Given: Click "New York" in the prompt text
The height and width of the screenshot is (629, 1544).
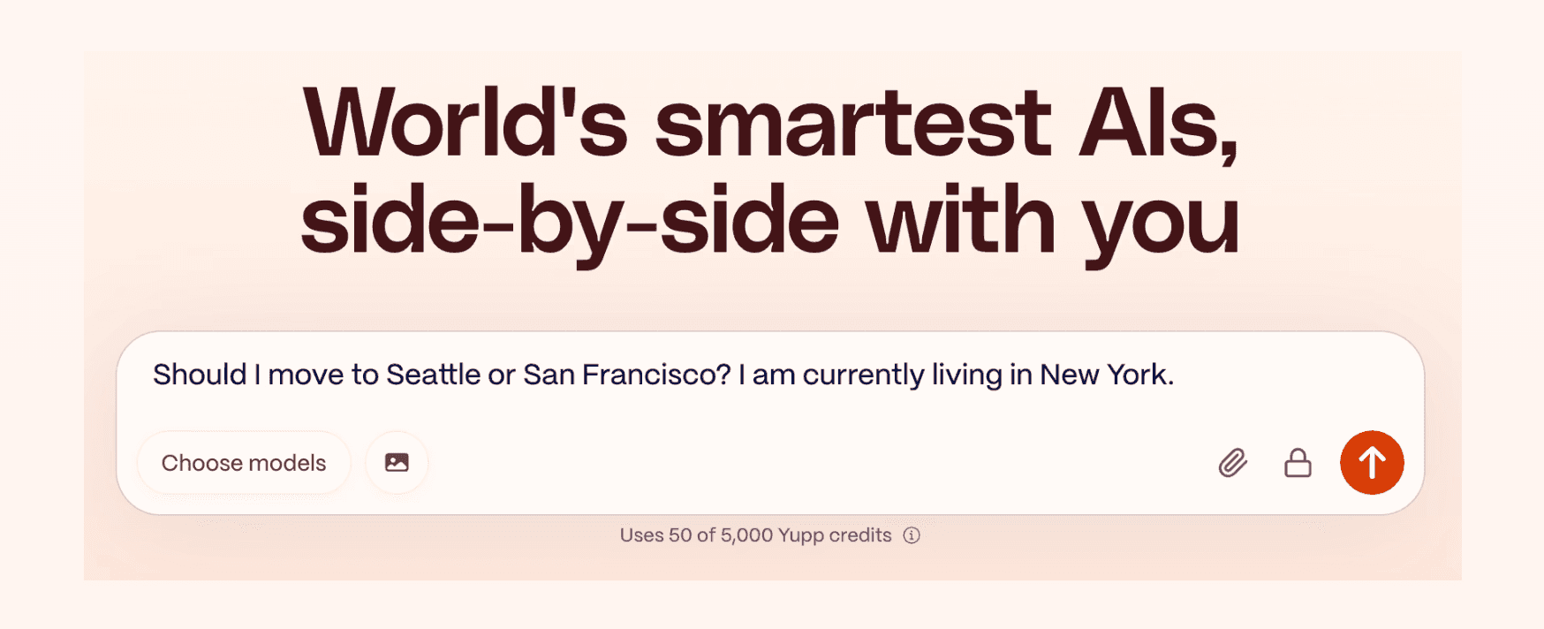Looking at the screenshot, I should click(x=1104, y=375).
